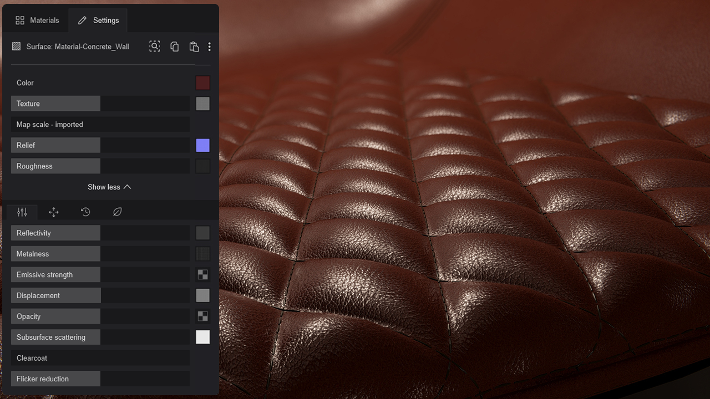This screenshot has width=710, height=399.
Task: Click the Clearcoat field
Action: [100, 358]
